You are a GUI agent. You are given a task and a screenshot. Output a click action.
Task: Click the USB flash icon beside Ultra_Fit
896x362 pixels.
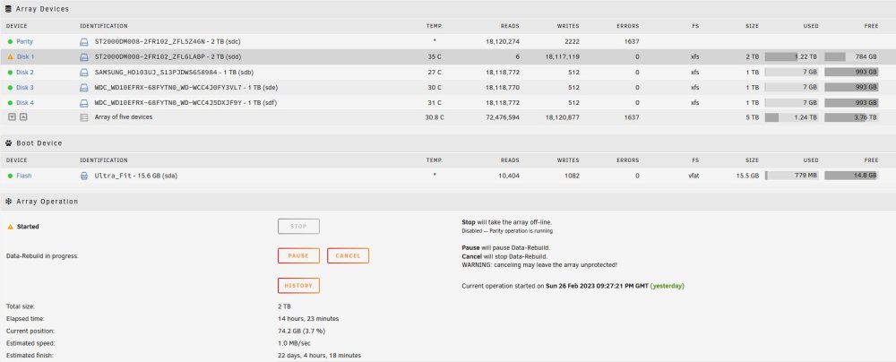tap(84, 176)
